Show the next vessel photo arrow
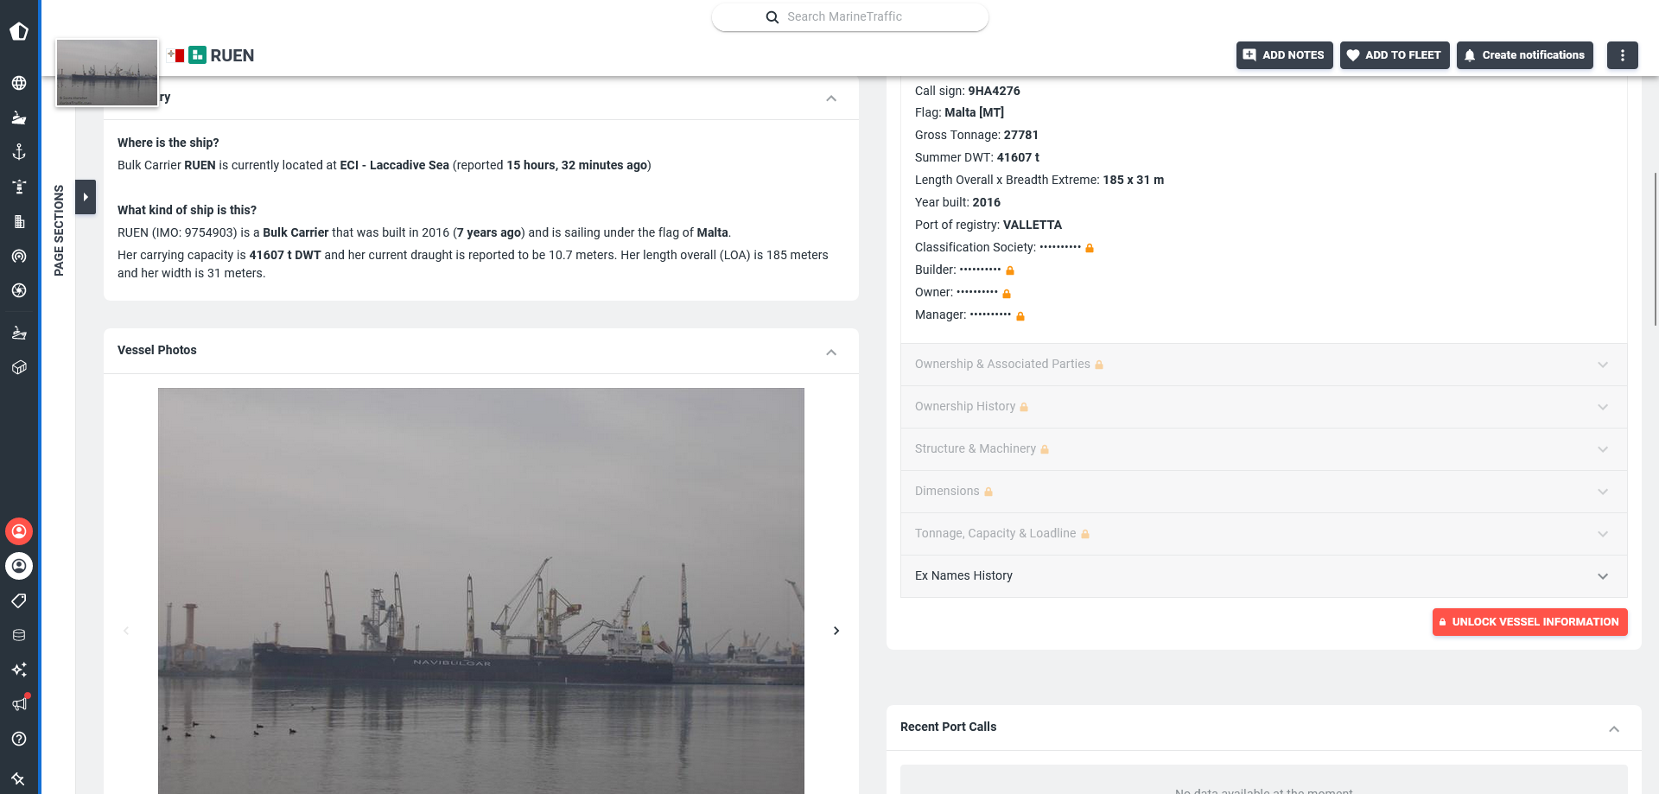1659x794 pixels. click(x=836, y=631)
